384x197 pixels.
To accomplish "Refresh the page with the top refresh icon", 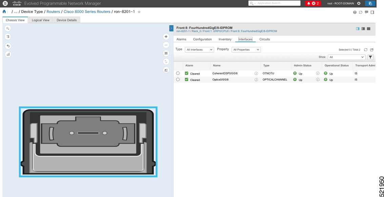I will click(361, 12).
